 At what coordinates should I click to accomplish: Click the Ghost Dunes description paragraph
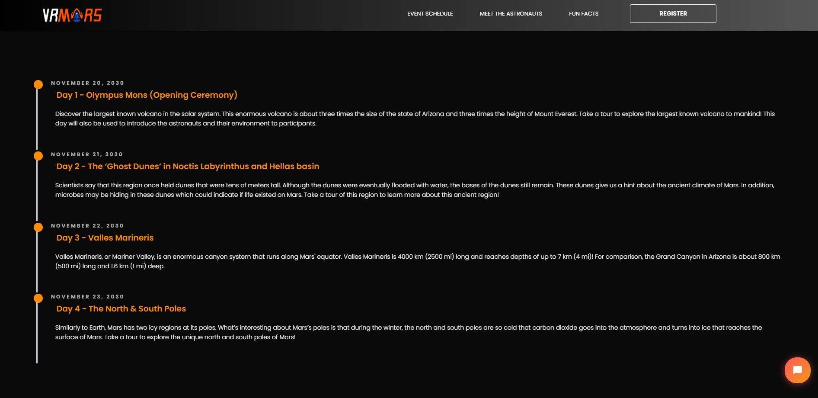[415, 190]
